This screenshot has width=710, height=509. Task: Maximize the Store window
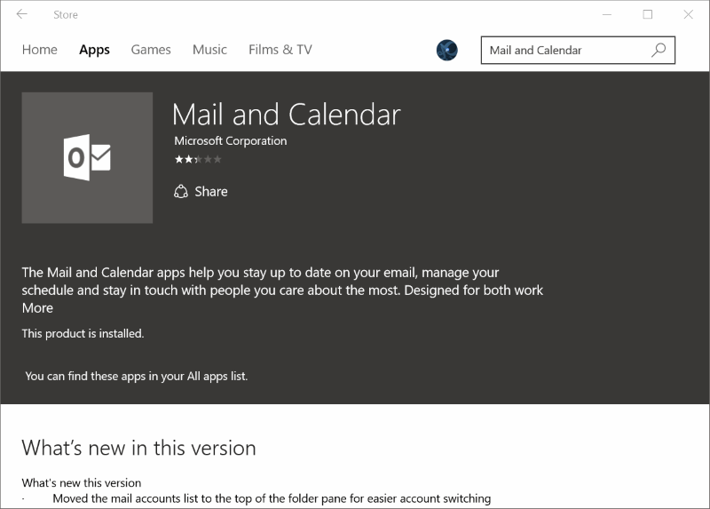click(x=648, y=14)
